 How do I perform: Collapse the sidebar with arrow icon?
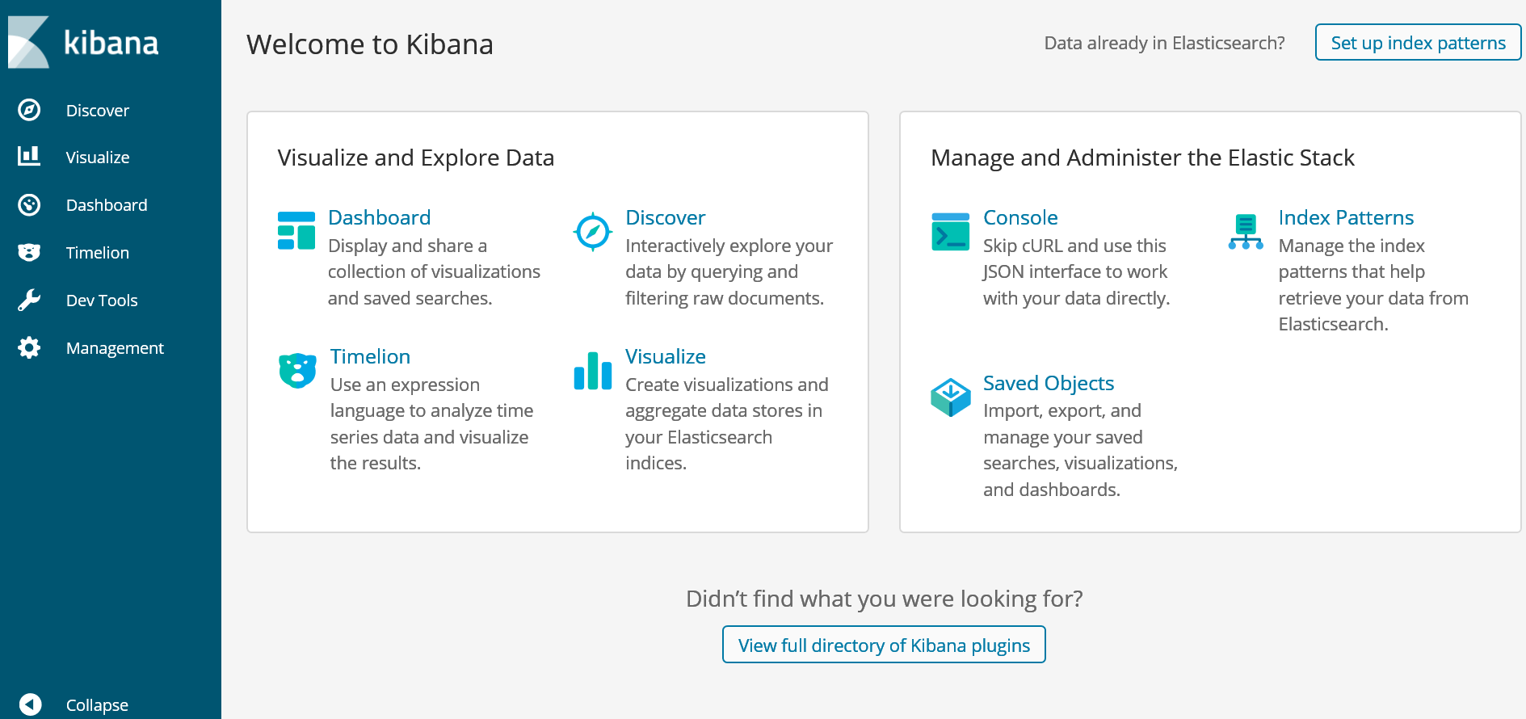30,704
